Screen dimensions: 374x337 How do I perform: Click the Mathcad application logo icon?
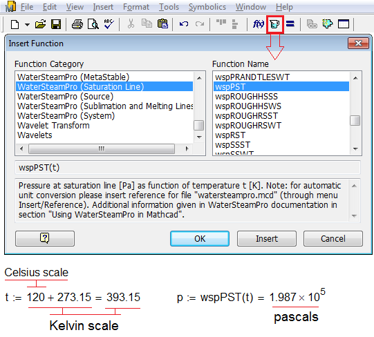10,6
